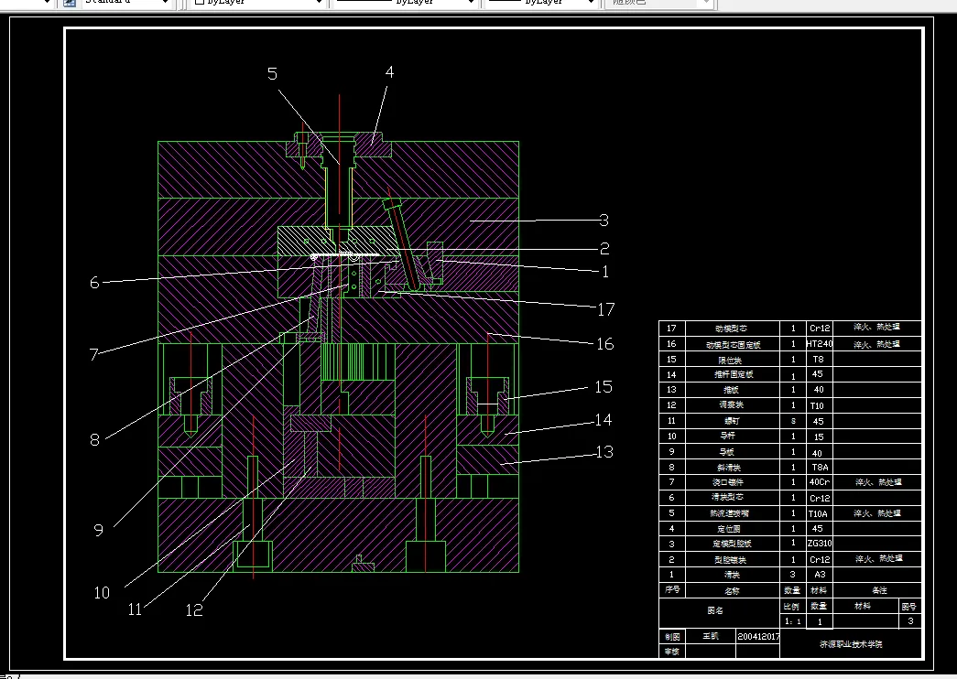Click the school name 济源职业技术学院 in title block

850,644
